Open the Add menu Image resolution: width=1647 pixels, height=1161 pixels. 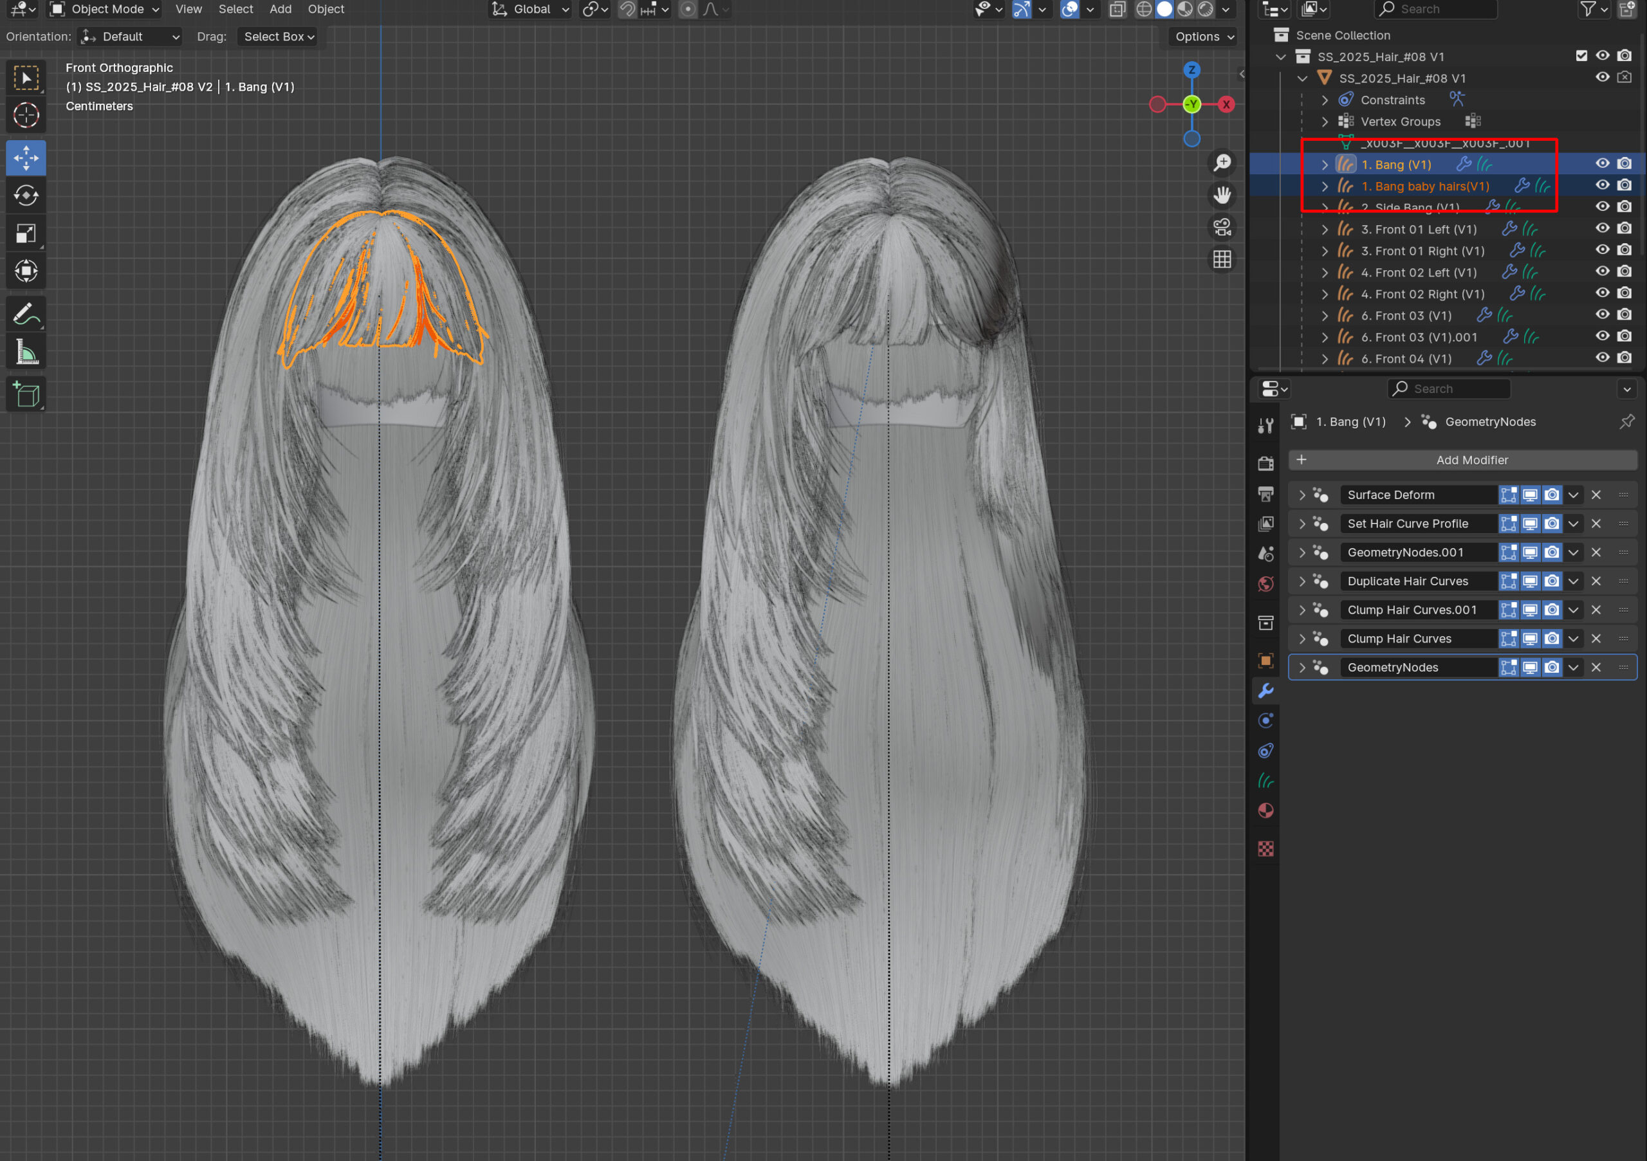(280, 9)
